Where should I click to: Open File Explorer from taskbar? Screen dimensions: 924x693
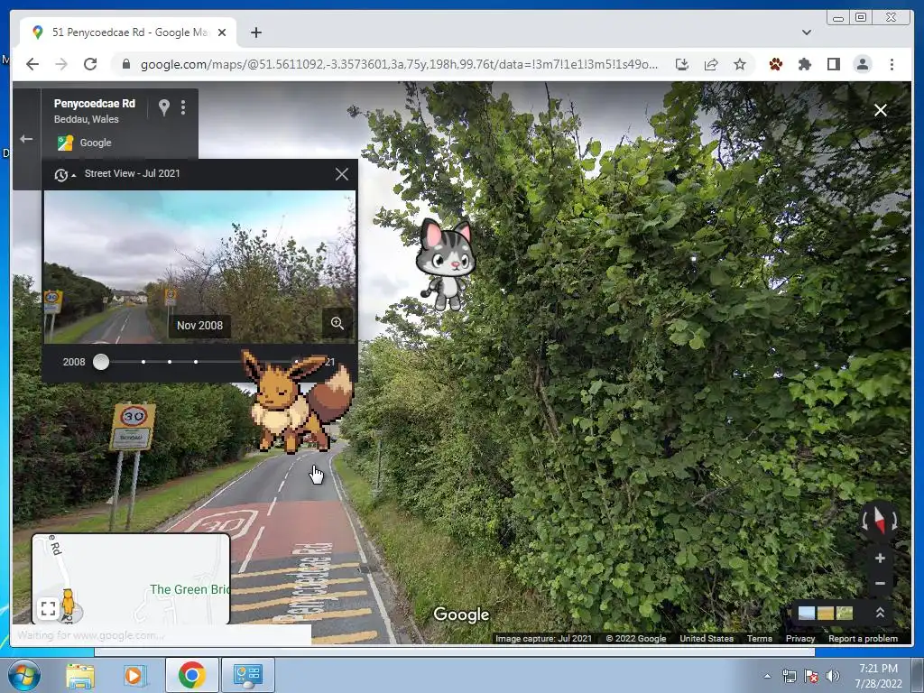80,675
